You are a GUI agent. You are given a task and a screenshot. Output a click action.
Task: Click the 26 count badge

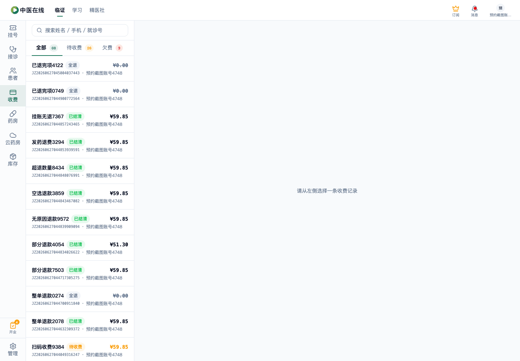89,48
